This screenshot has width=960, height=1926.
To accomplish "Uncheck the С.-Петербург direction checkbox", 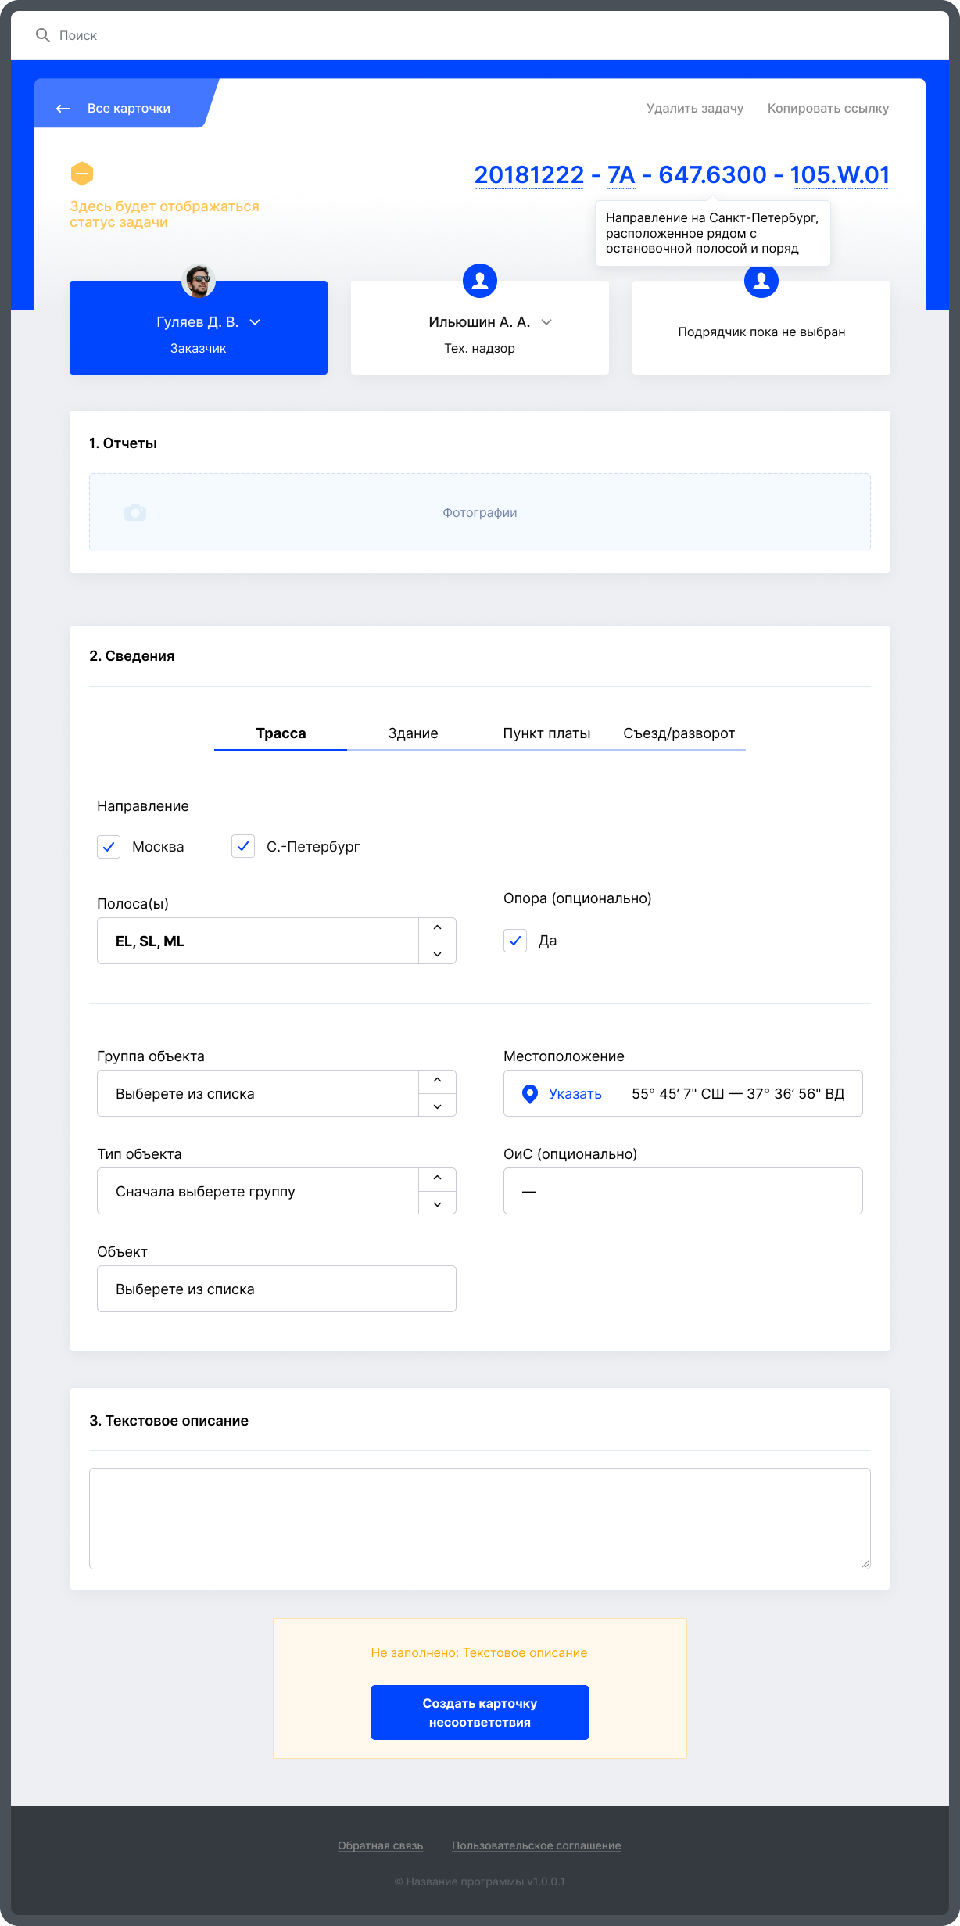I will [243, 847].
